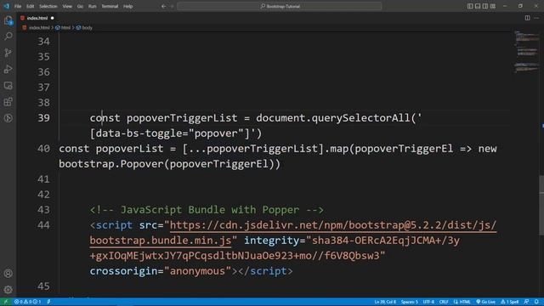The image size is (544, 306).
Task: Open the Accounts menu icon
Action: tap(8, 274)
